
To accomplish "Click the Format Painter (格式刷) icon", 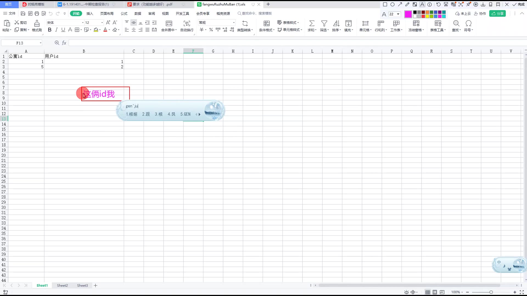I will (x=37, y=23).
